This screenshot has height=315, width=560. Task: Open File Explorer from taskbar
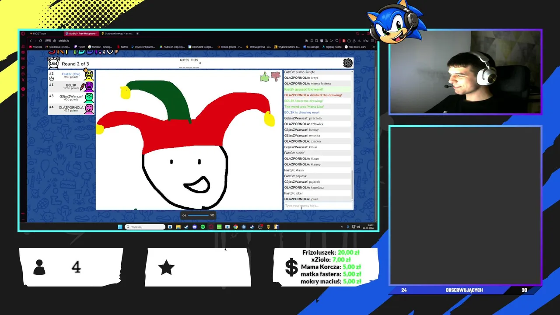(178, 227)
